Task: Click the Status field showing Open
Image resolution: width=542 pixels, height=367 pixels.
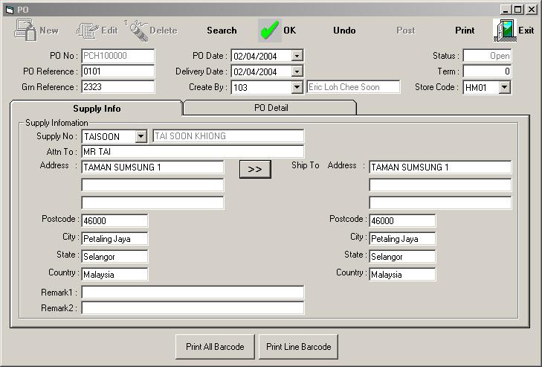Action: tap(487, 56)
